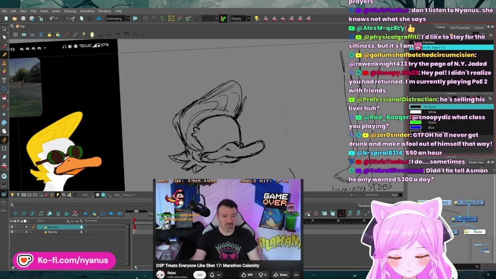Viewport: 496px width, 279px height.
Task: Click the Rotate icon in Timeline toolbar
Action: (24, 214)
